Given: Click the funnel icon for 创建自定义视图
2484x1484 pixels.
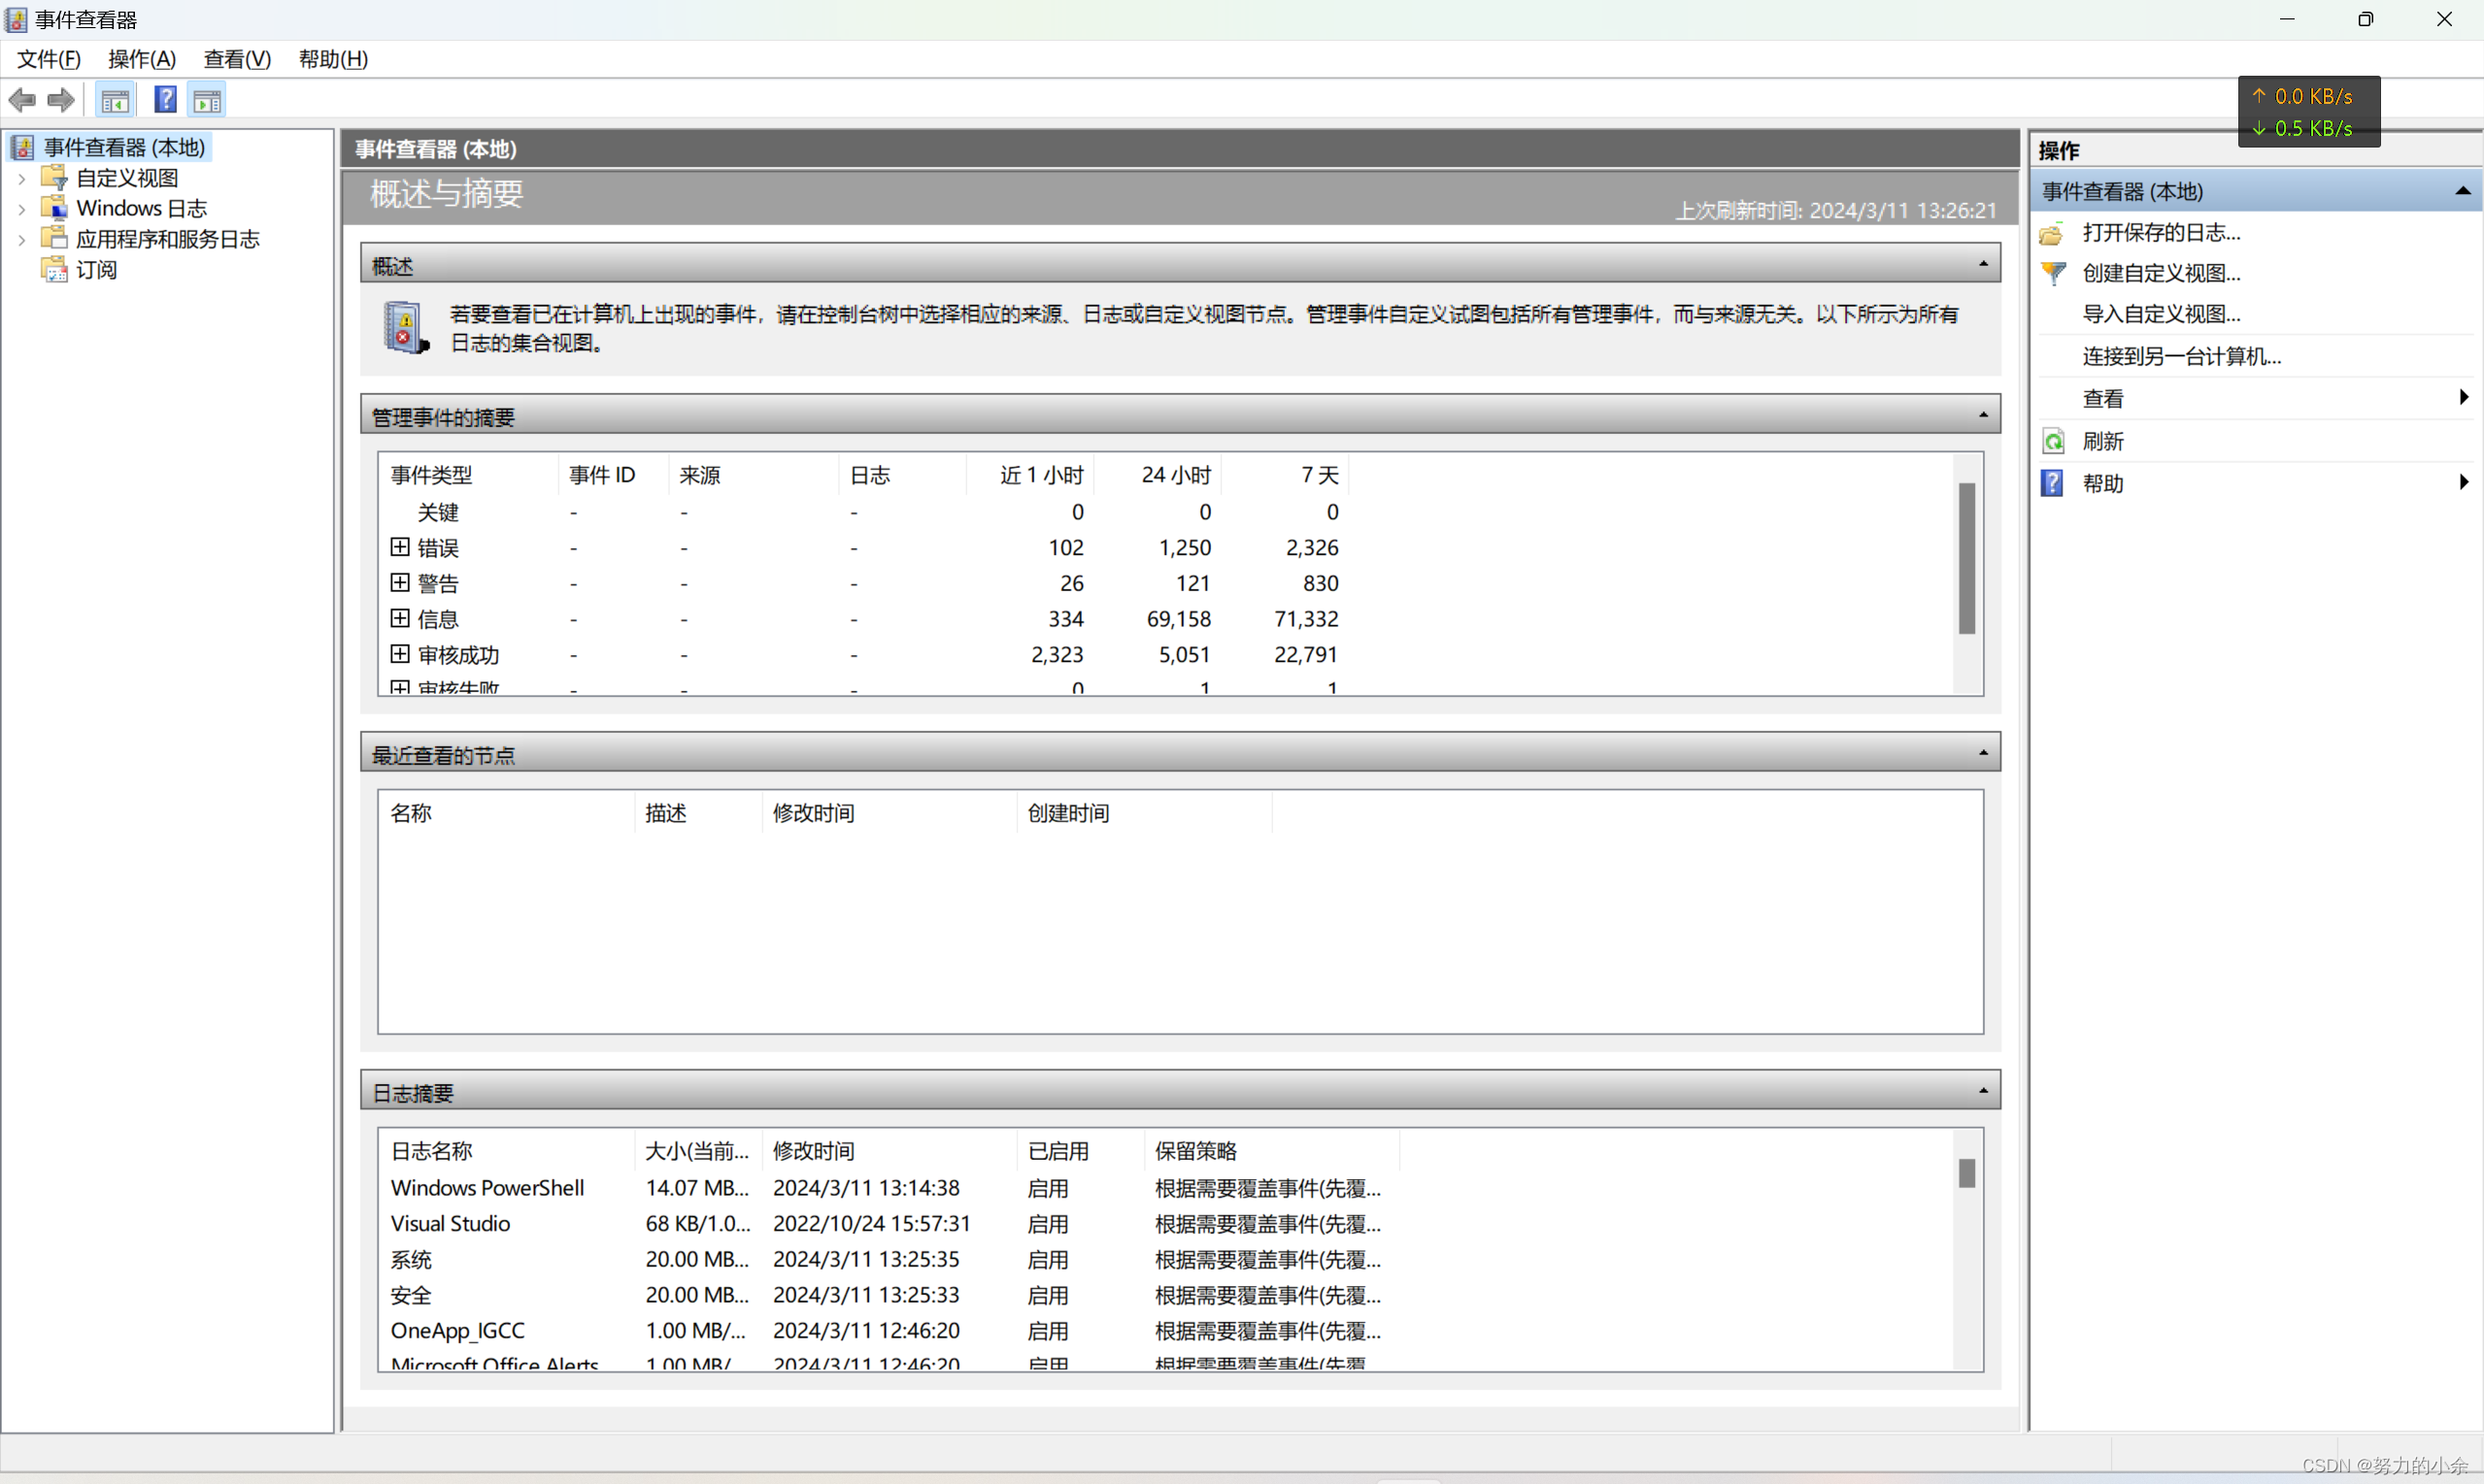Looking at the screenshot, I should tap(2053, 273).
